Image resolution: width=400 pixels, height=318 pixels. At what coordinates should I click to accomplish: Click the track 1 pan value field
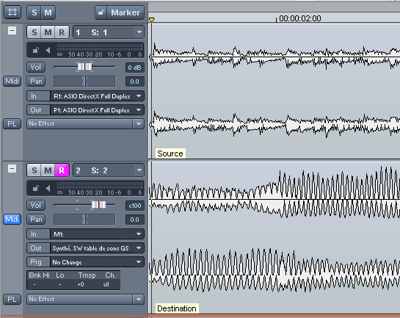pos(135,82)
